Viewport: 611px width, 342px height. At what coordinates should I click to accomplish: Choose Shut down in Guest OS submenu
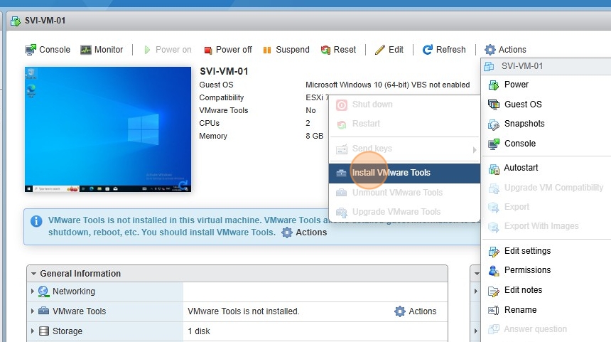[404, 105]
